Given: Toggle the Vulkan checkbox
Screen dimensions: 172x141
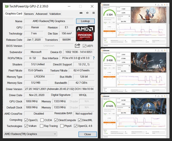Looking at the screenshot, I should [26, 126].
